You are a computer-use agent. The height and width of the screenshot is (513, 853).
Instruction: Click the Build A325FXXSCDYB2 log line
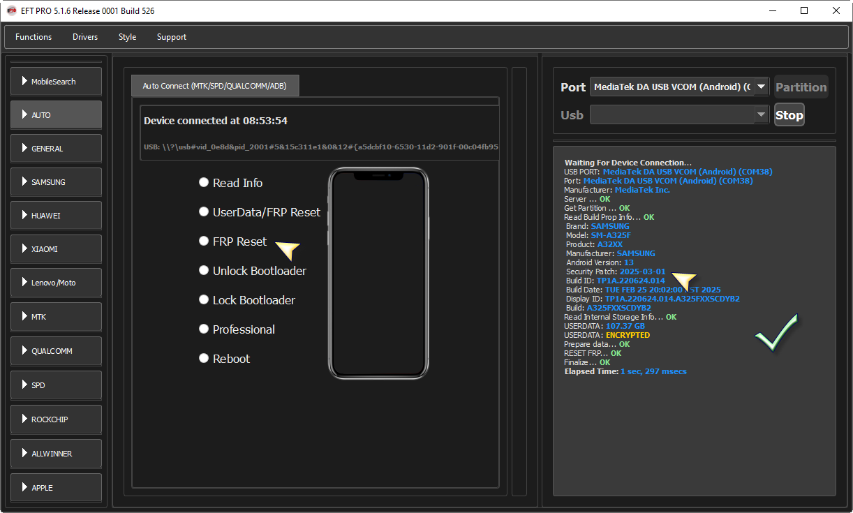pos(609,308)
